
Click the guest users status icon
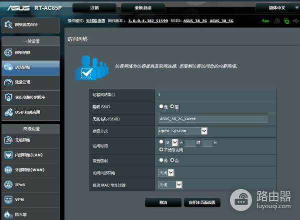pos(277,20)
